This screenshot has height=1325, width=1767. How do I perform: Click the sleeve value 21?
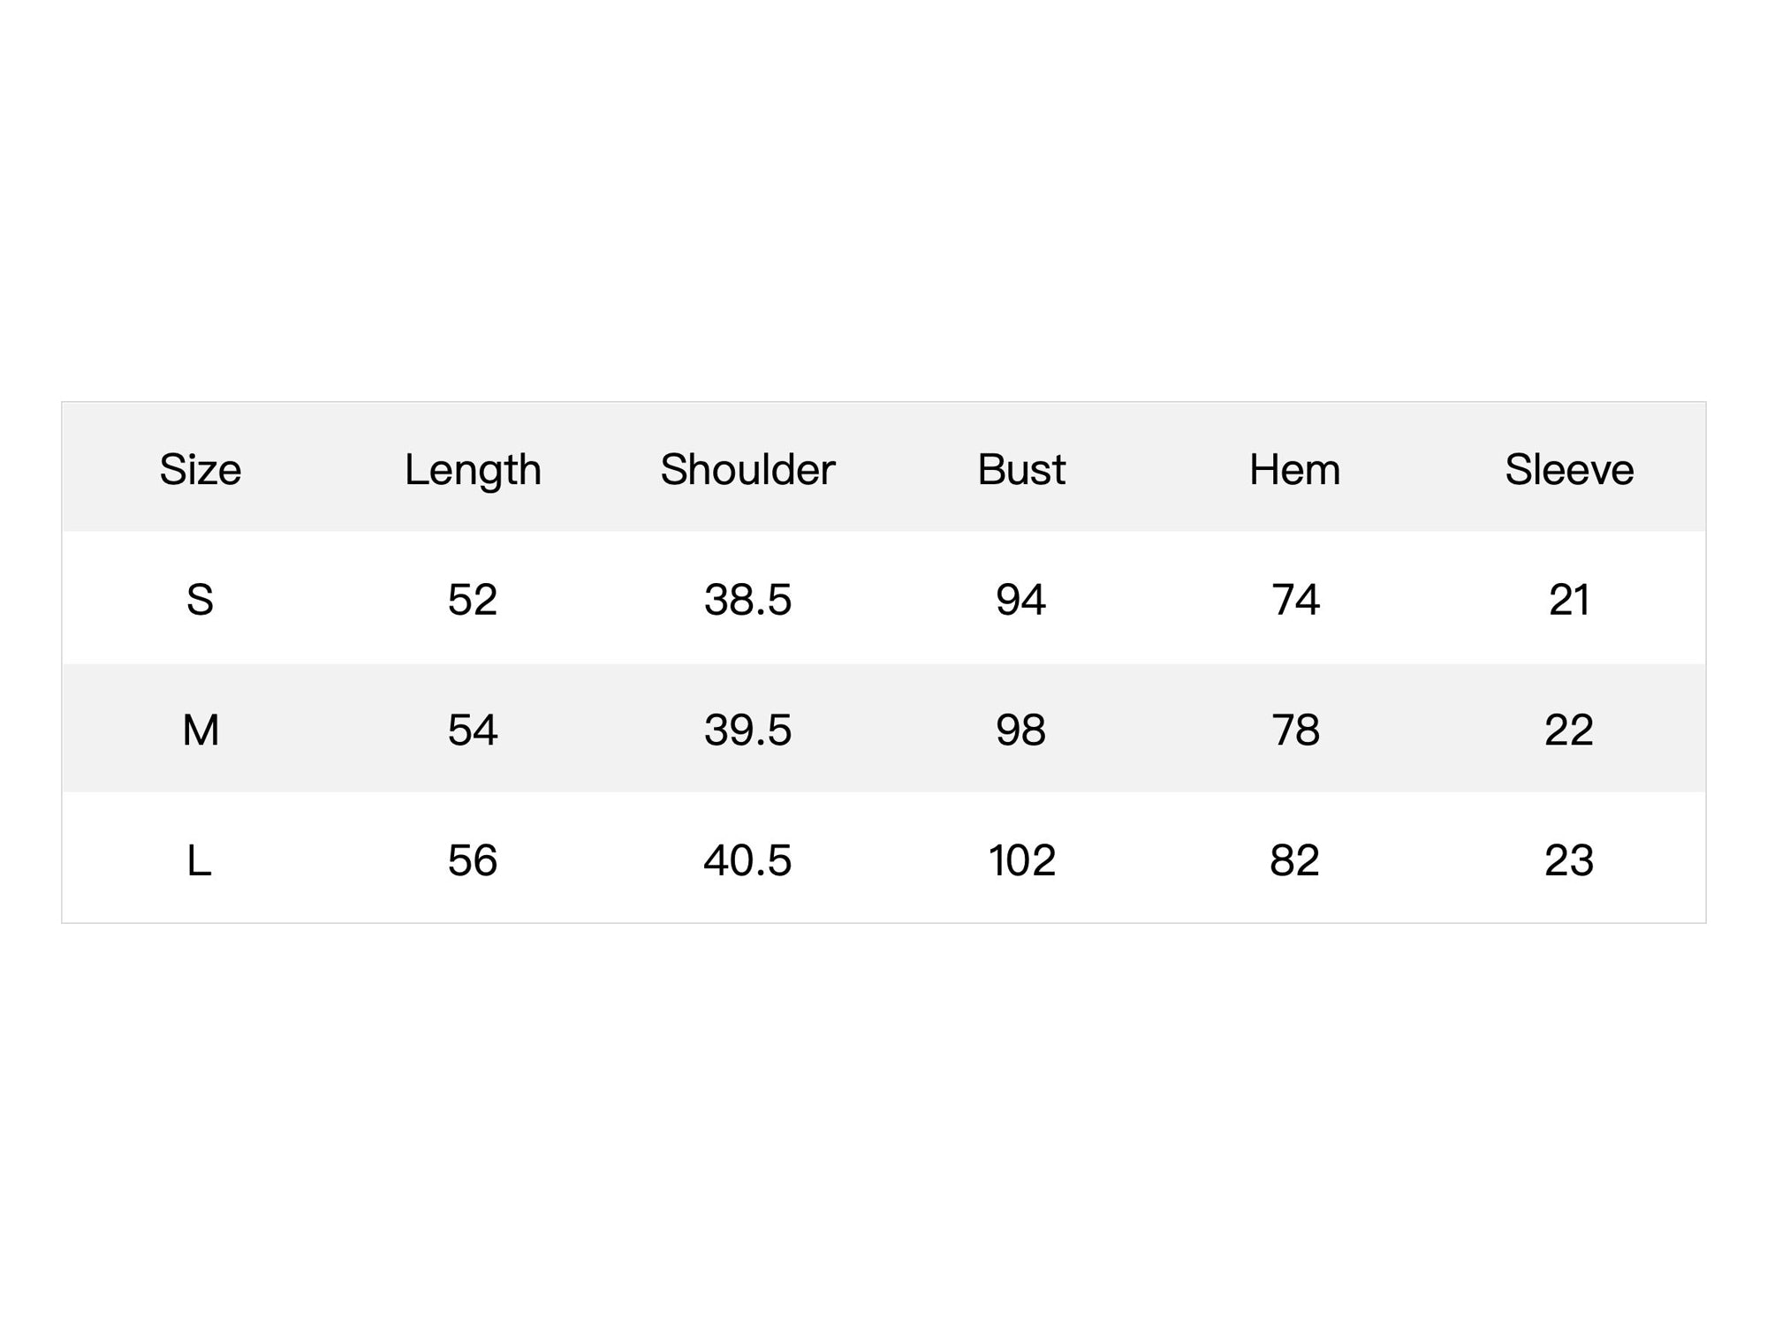[1569, 600]
